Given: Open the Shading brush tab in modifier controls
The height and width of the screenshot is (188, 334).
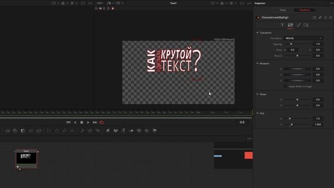Looking at the screenshot, I should pyautogui.click(x=298, y=25).
